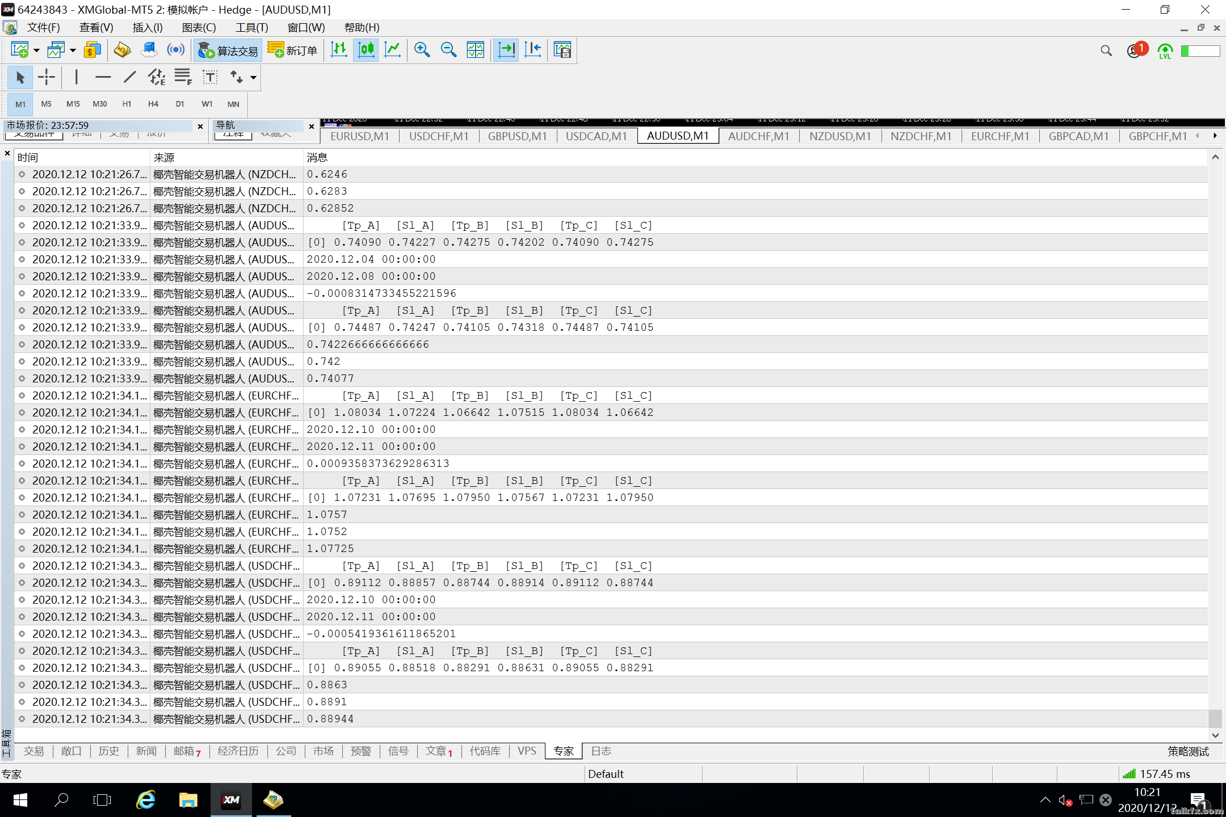The width and height of the screenshot is (1226, 817).
Task: Click the zoom out magnifier
Action: [448, 50]
